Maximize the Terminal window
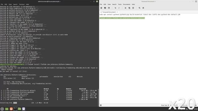 tap(94, 2)
